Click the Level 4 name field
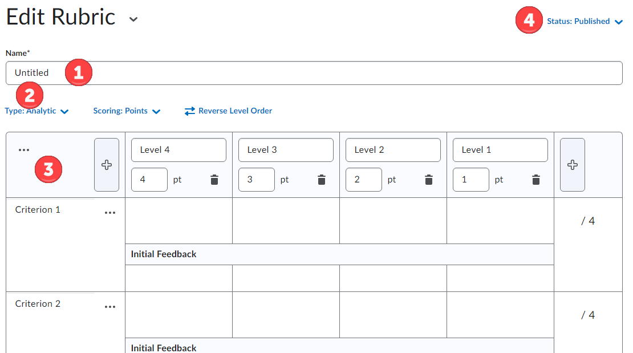This screenshot has width=633, height=353. point(178,150)
